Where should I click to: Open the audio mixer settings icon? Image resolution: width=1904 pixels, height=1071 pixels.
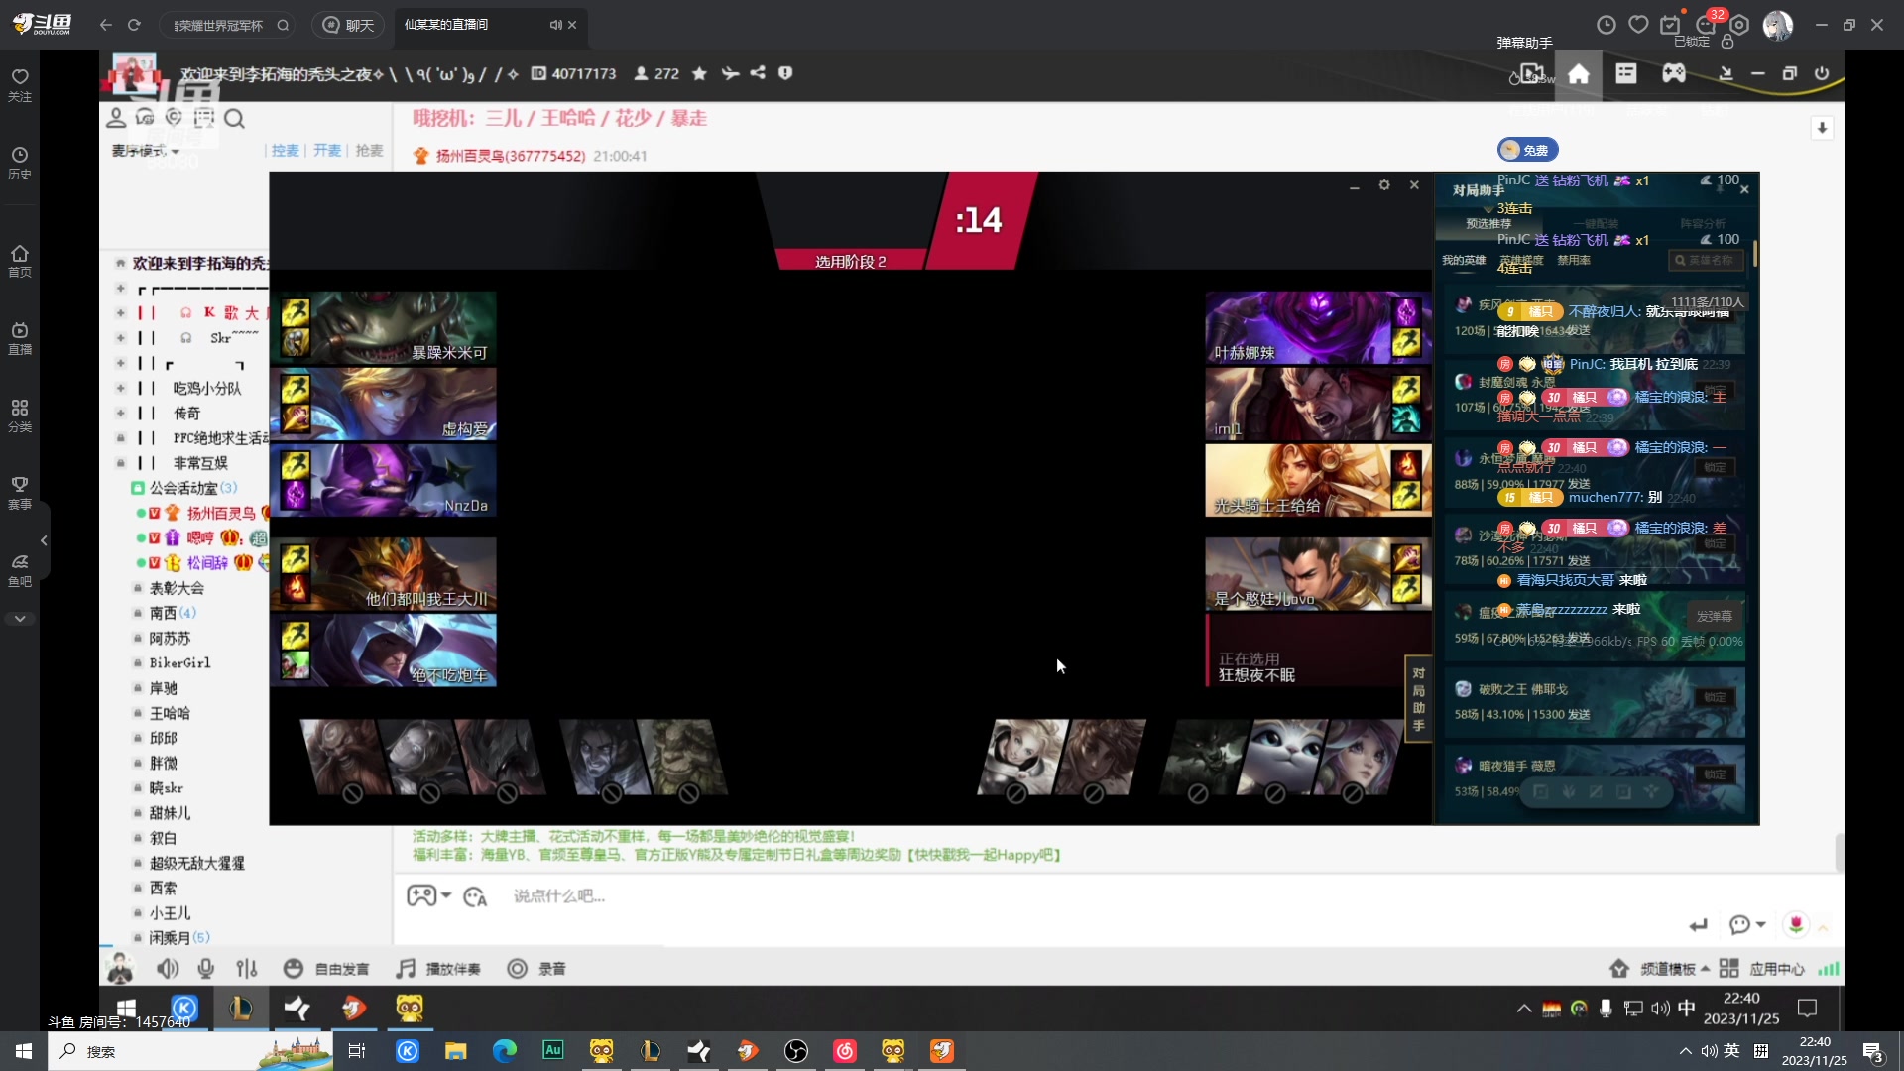pos(247,969)
